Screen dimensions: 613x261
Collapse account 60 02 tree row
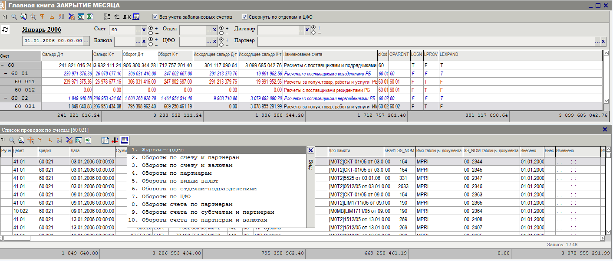click(6, 98)
